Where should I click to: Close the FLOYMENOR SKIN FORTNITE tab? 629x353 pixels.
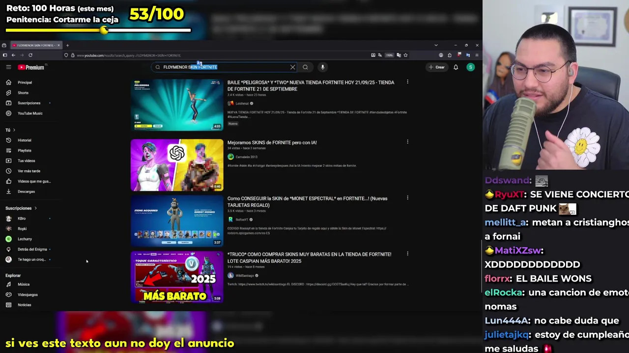tap(58, 45)
